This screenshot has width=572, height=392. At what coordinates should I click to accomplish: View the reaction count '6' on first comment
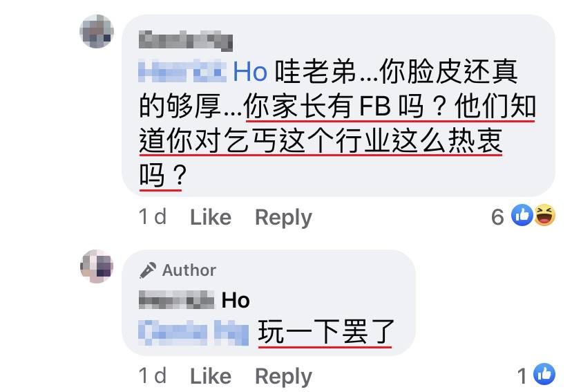497,217
